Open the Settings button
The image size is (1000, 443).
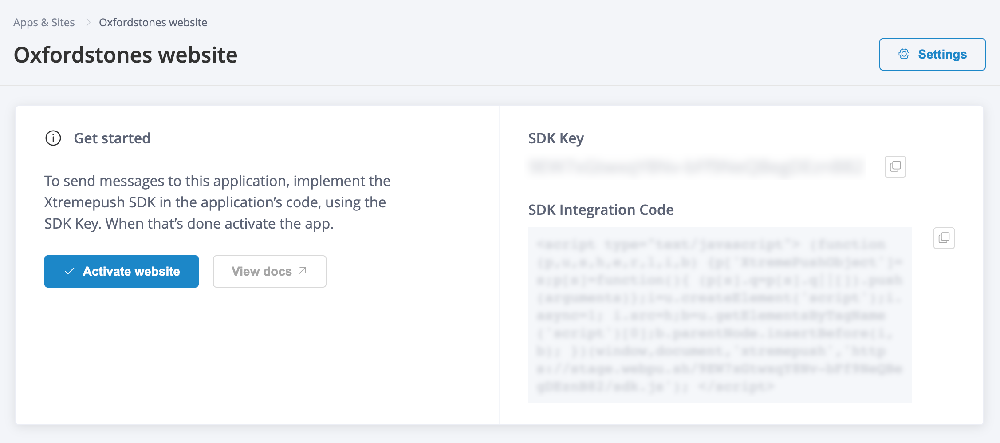tap(932, 54)
